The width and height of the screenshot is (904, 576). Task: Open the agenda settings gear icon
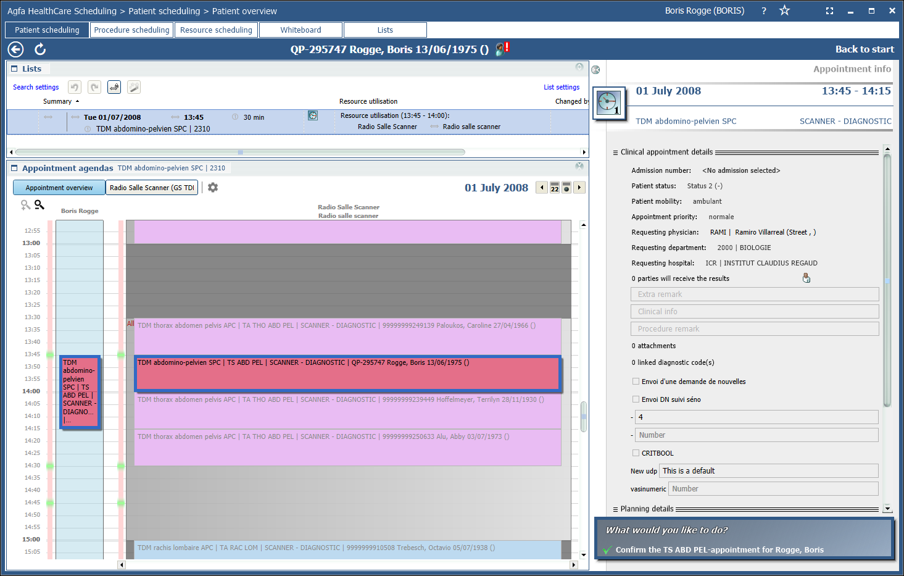213,188
